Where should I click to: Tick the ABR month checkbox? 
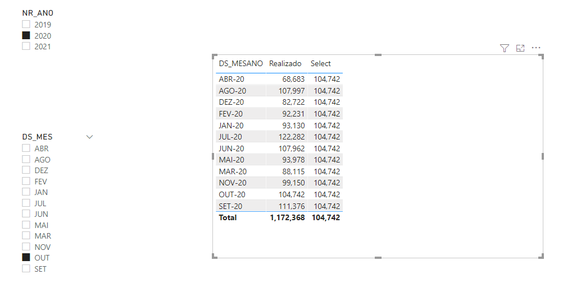pyautogui.click(x=26, y=148)
